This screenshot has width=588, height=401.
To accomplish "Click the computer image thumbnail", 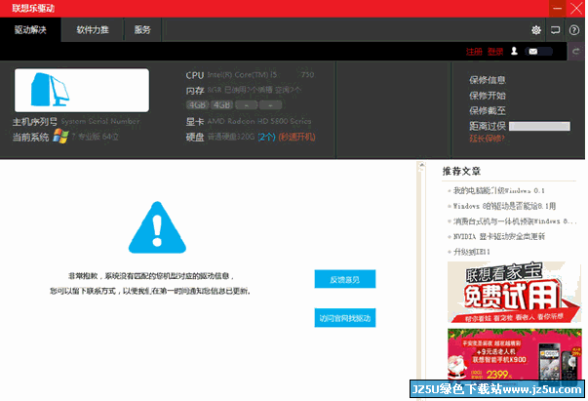I will 82,90.
